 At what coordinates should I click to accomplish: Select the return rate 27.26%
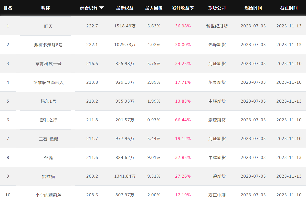[x=183, y=176]
